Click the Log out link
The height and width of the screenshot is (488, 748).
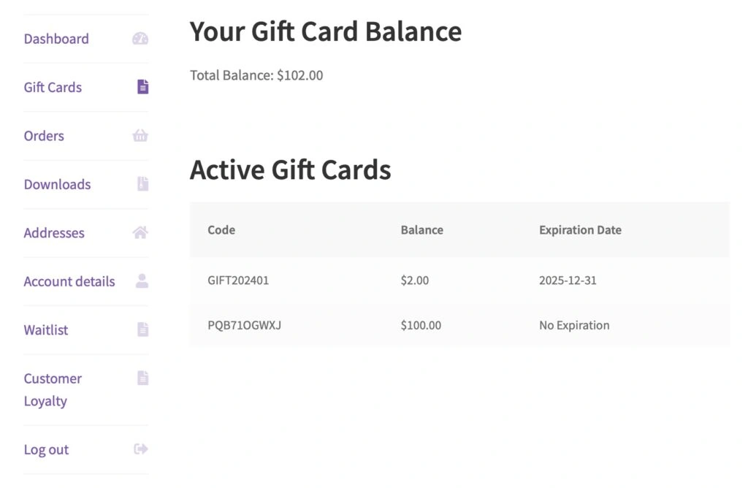pos(46,449)
